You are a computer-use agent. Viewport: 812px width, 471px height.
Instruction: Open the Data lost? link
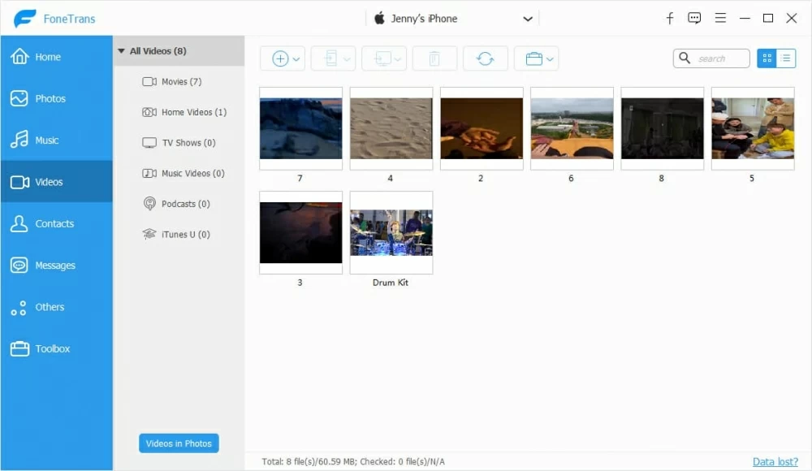tap(775, 461)
